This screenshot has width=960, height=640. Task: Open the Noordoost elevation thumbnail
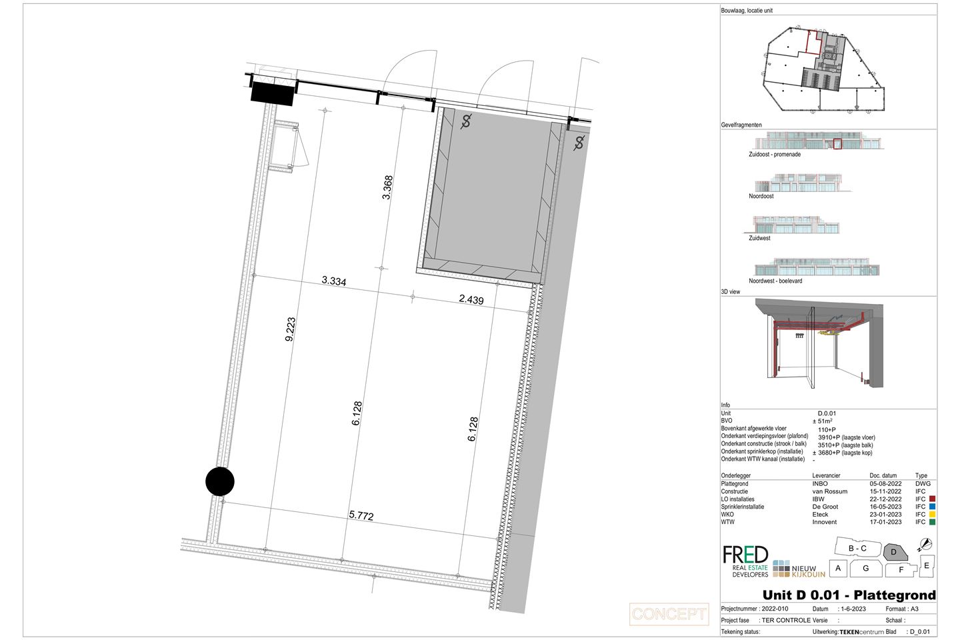coord(803,183)
